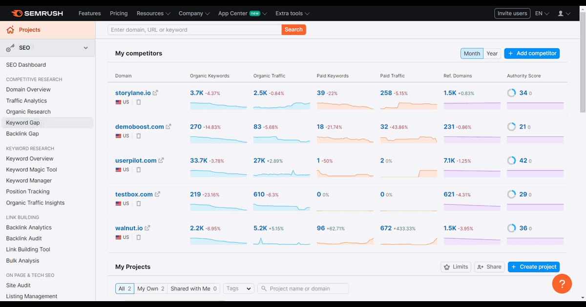Delete the userpilot.com competitor via trash icon

point(138,170)
